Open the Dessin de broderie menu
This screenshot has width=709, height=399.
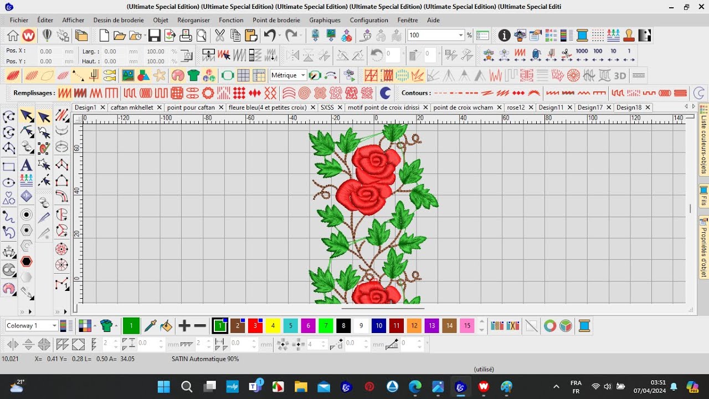[x=119, y=20]
